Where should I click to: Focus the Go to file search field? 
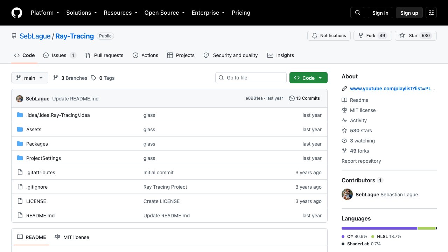coord(251,78)
